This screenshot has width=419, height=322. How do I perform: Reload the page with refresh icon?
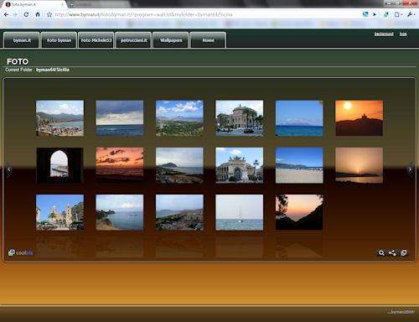point(26,14)
